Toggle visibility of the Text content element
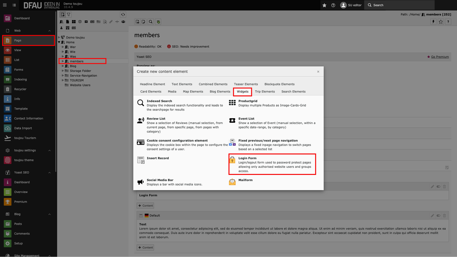This screenshot has width=457, height=257. tap(438, 216)
